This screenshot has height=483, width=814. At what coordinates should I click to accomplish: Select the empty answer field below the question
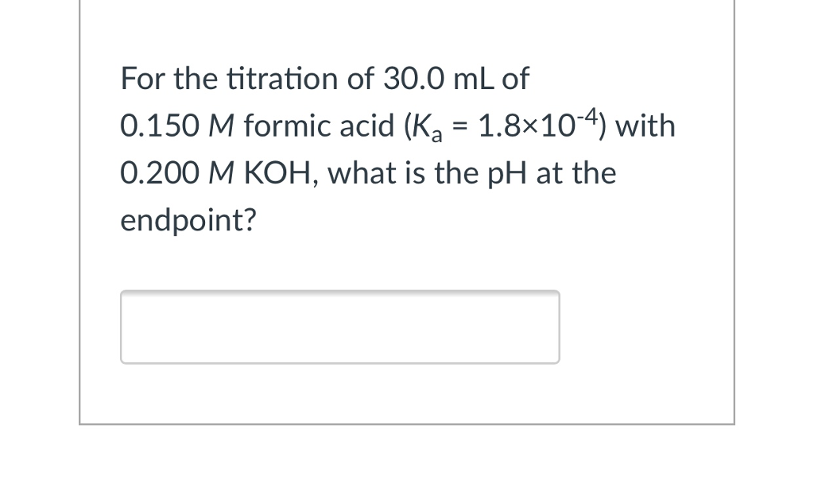(340, 327)
